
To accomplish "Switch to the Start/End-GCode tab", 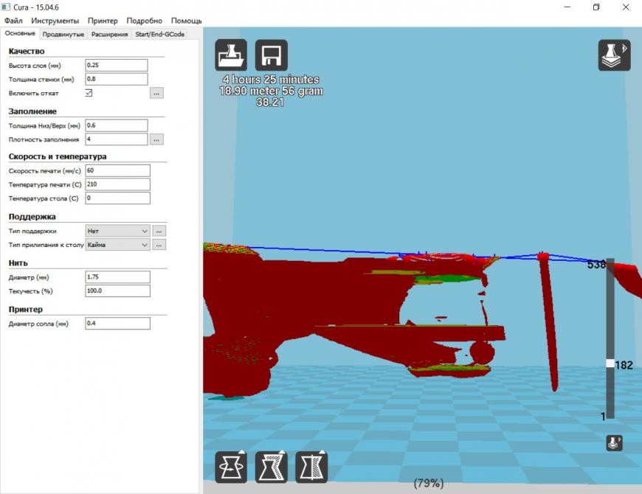I will point(159,35).
